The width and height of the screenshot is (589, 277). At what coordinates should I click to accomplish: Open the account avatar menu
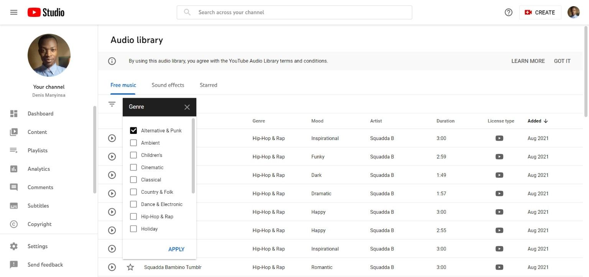573,12
